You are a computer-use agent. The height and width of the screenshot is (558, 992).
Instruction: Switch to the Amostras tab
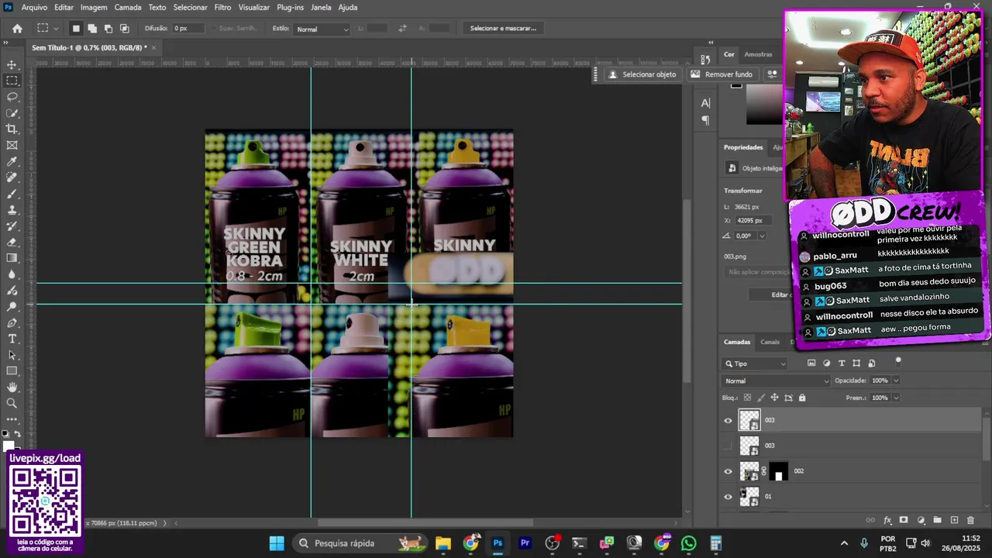tap(758, 54)
